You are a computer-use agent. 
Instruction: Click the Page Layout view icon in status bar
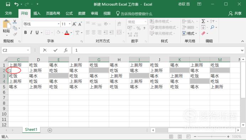180,136
